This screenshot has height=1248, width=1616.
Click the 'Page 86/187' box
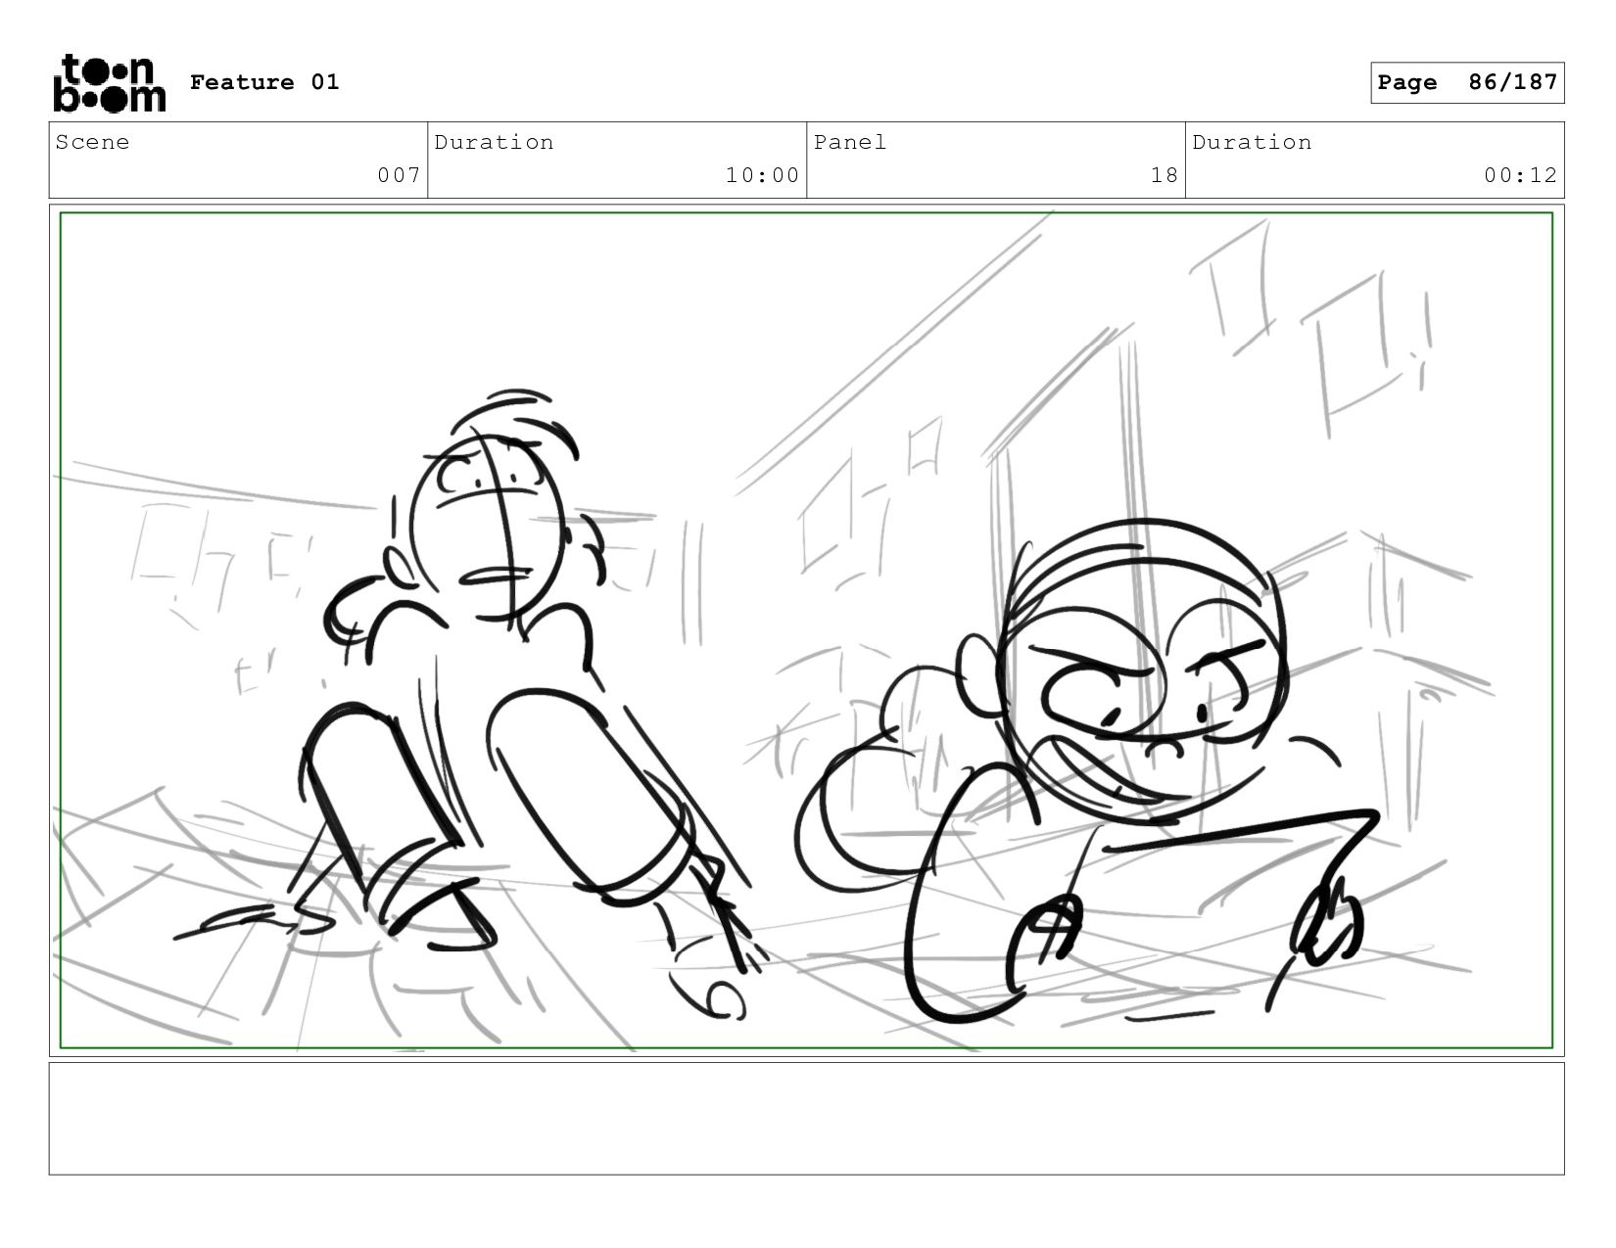point(1467,82)
